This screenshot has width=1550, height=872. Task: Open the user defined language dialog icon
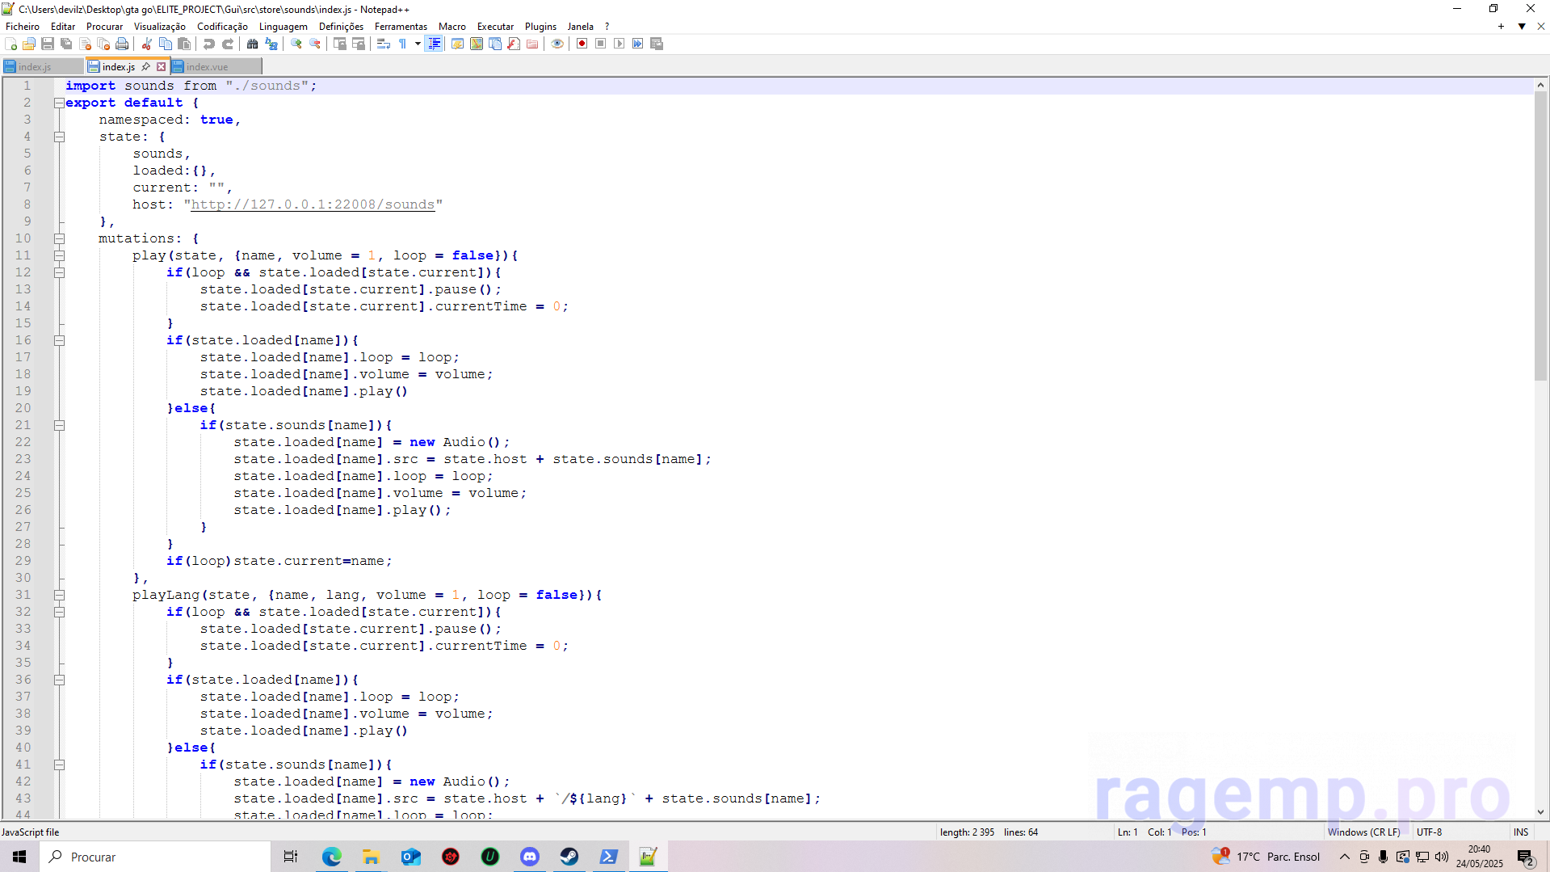458,44
